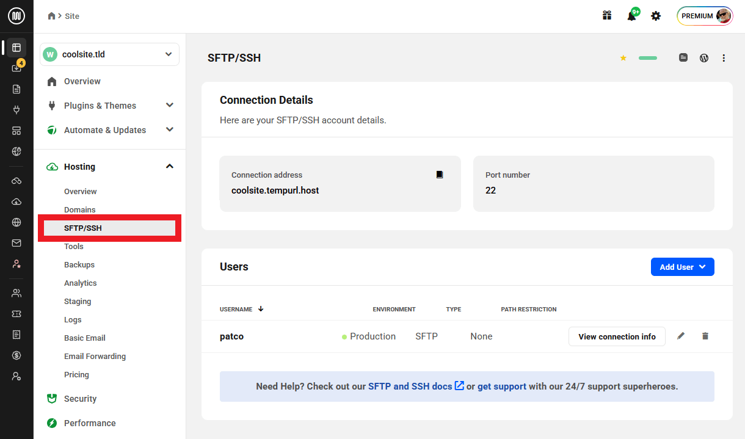Open Hosting Overview submenu item

(81, 192)
